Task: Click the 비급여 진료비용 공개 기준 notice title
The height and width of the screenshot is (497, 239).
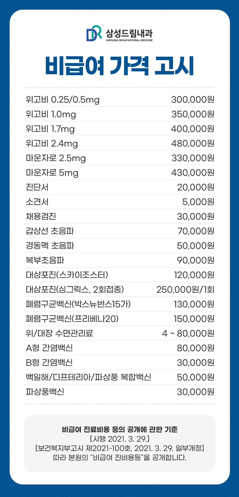Action: pyautogui.click(x=119, y=429)
